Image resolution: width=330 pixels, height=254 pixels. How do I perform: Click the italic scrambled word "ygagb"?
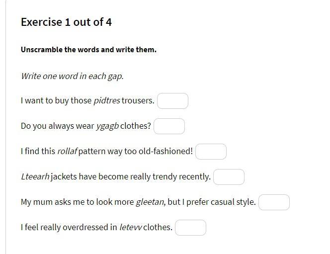[x=107, y=126]
